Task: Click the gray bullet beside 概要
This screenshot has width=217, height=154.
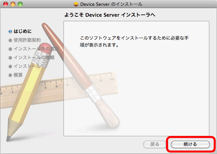Action: 10,75
